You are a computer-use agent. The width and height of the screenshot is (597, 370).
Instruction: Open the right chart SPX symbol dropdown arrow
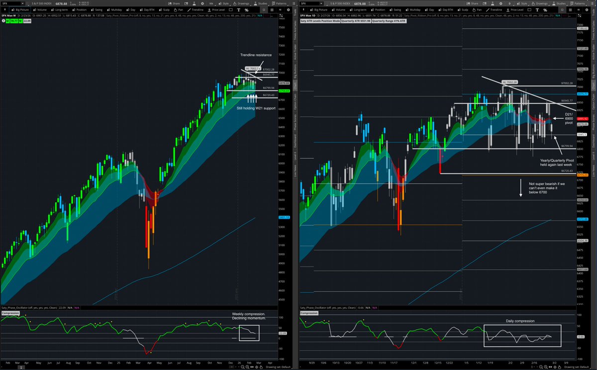tap(321, 3)
